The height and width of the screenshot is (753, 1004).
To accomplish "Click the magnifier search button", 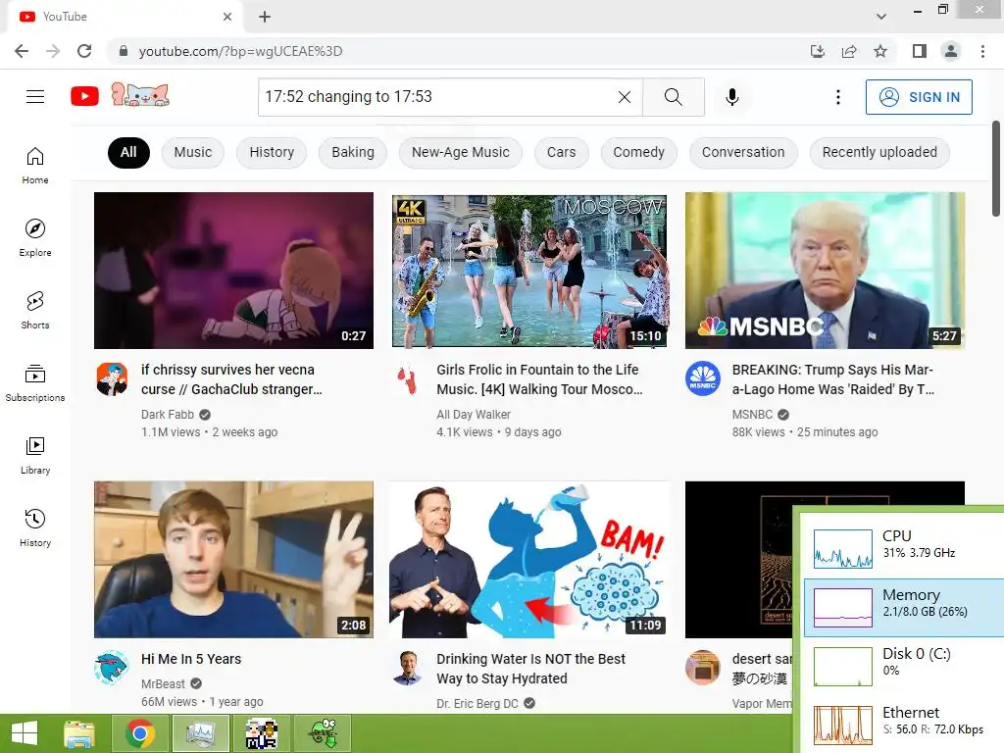I will tap(673, 97).
